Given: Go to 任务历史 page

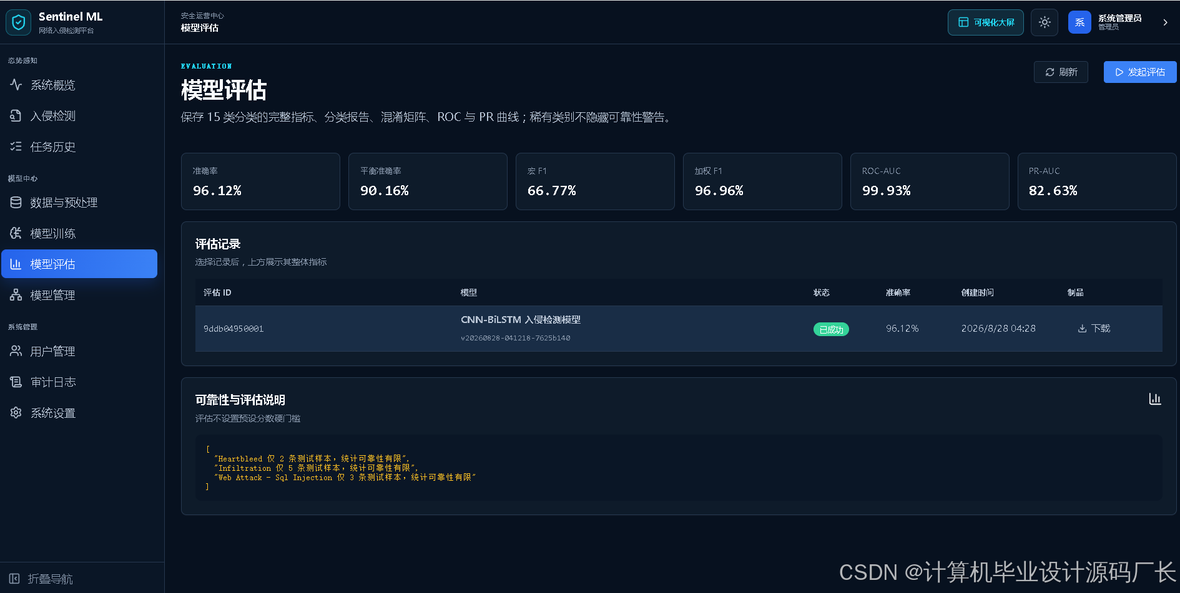Looking at the screenshot, I should 79,147.
